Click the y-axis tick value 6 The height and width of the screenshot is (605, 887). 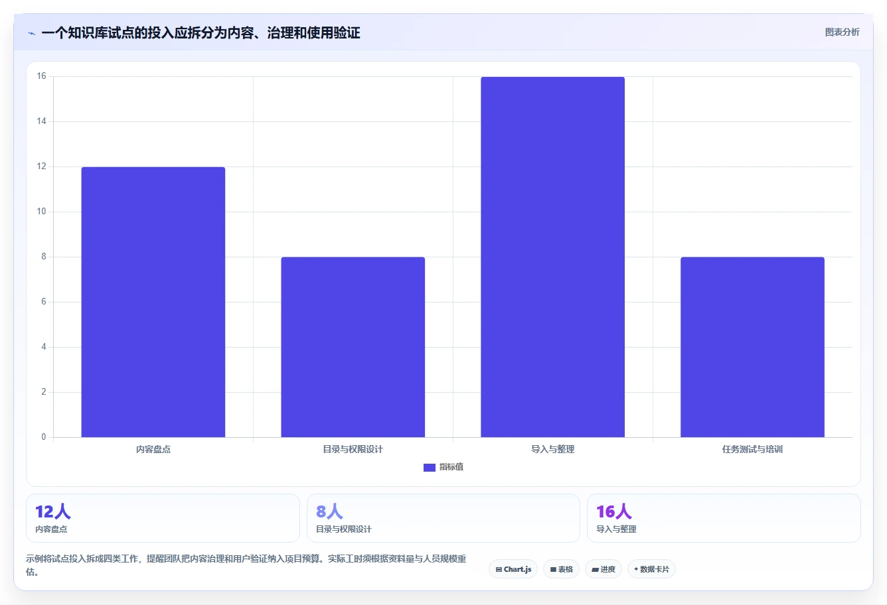click(x=44, y=302)
